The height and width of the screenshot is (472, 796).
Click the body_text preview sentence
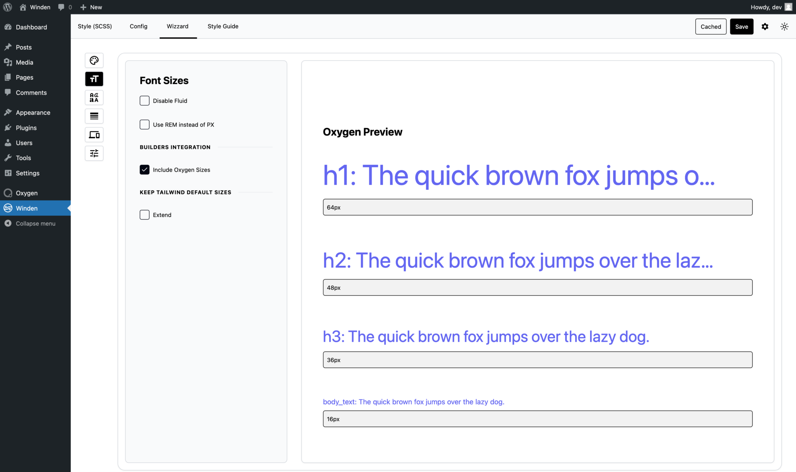414,402
